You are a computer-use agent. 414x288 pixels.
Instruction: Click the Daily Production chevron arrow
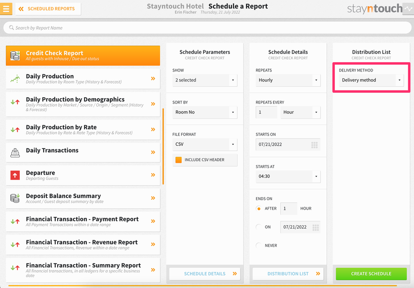tap(153, 78)
